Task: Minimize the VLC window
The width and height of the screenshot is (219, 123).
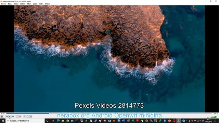Action: click(x=206, y=1)
